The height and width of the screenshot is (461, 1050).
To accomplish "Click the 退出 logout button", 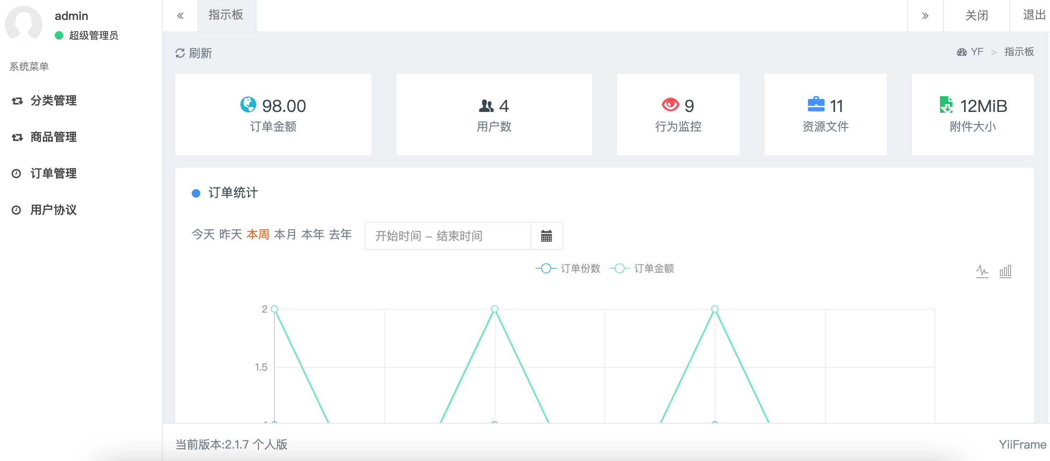I will 1033,15.
